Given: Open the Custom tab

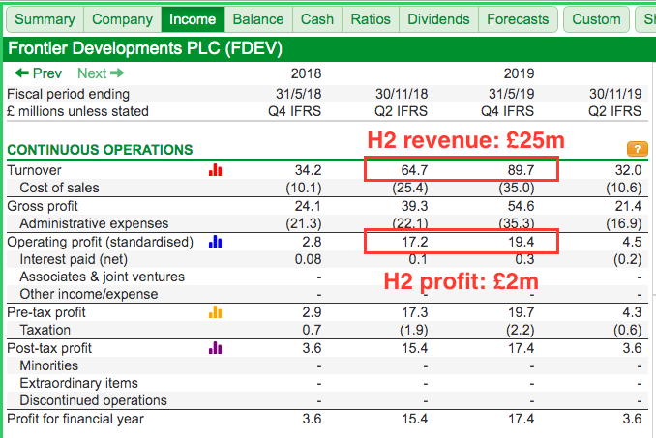Looking at the screenshot, I should 596,19.
